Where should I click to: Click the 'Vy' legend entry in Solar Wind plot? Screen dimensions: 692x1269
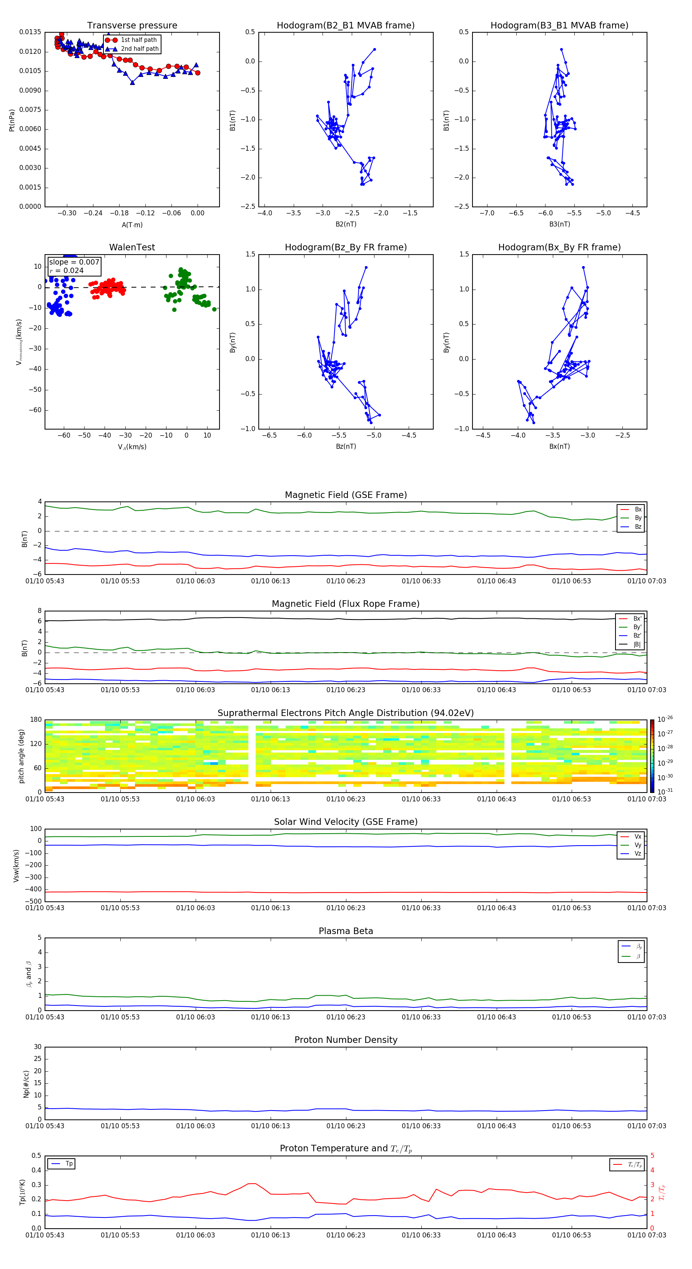pyautogui.click(x=631, y=845)
